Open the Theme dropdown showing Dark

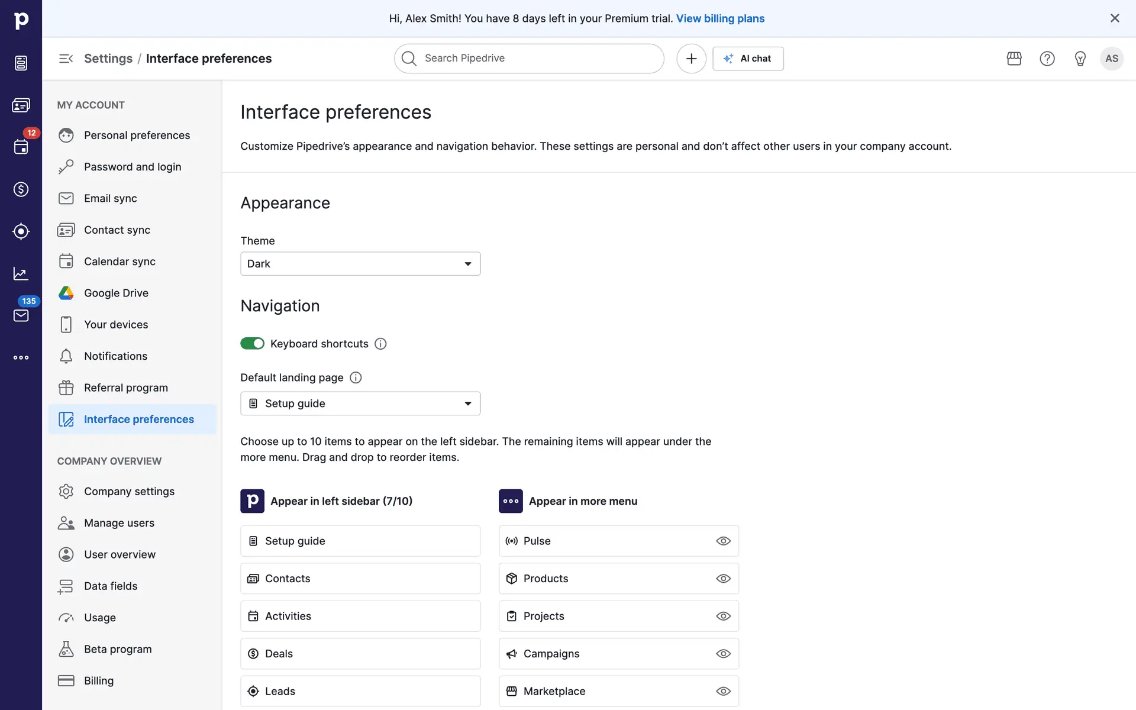360,264
